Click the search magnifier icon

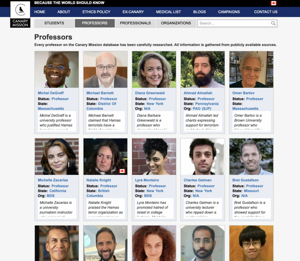(273, 23)
